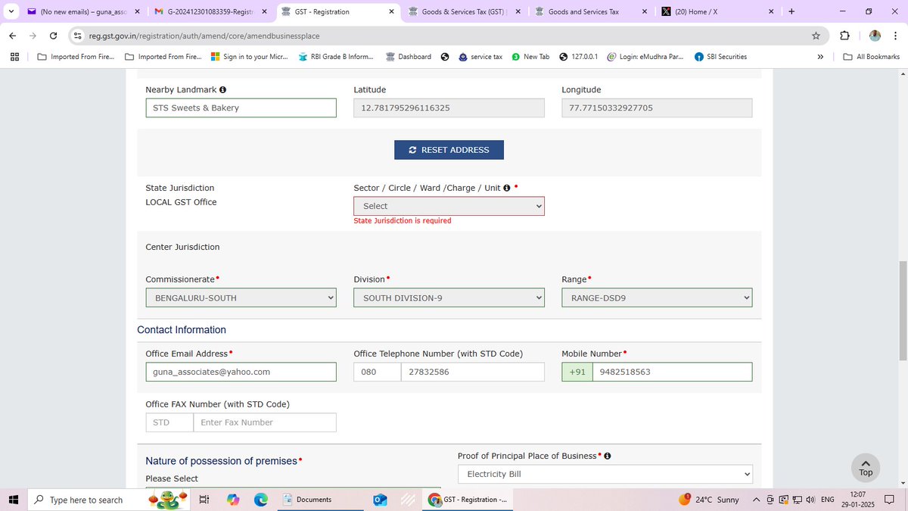
Task: Click the Latitude field
Action: click(449, 107)
